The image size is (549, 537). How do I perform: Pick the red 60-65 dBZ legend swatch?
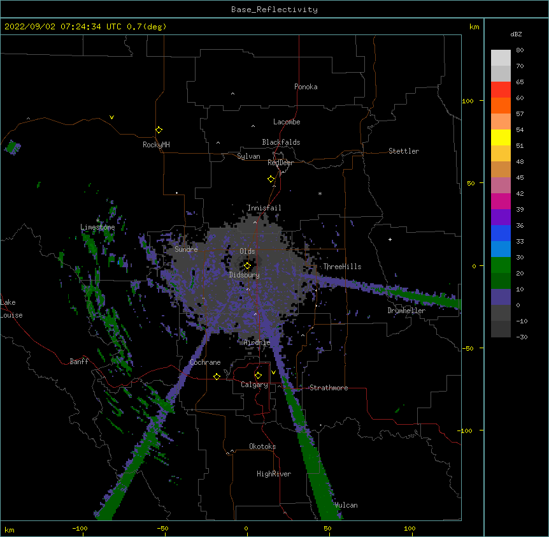point(501,90)
